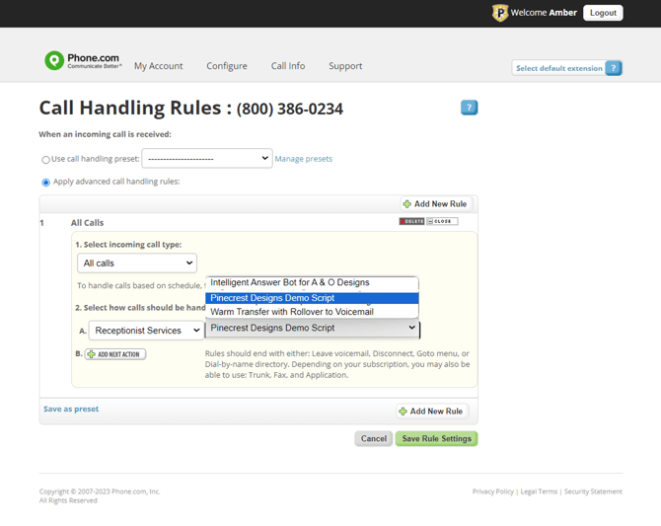The height and width of the screenshot is (526, 661).
Task: Open the Configure menu
Action: click(x=227, y=66)
